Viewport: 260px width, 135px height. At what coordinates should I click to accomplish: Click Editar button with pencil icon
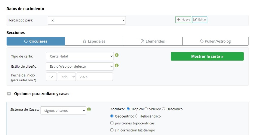click(x=200, y=20)
